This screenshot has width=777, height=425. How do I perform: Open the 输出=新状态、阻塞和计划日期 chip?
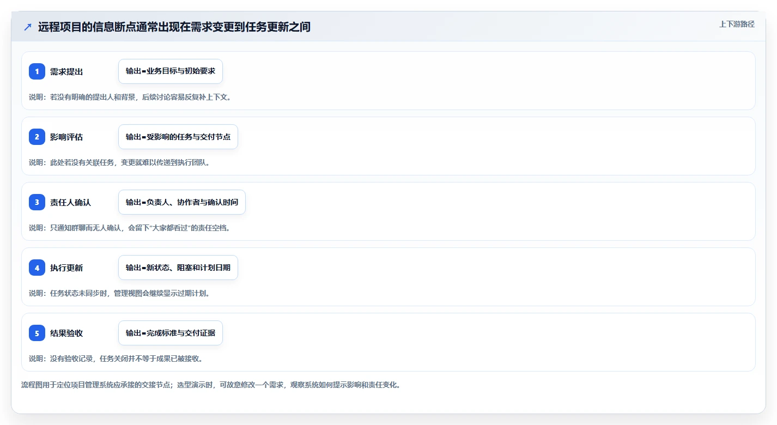(178, 268)
